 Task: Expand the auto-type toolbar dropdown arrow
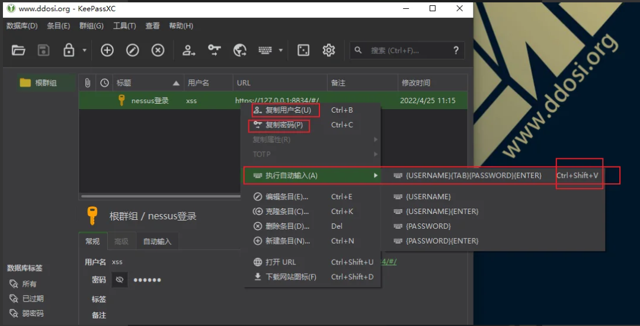tap(280, 50)
